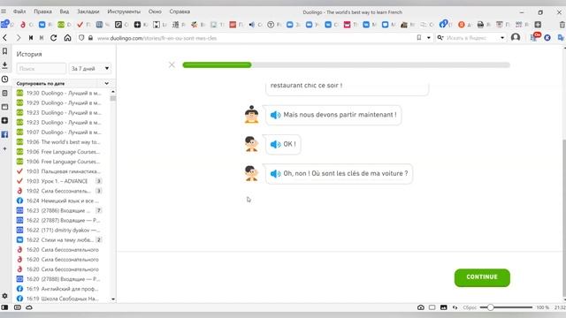Screen dimensions: 566x318
Task: Open the user profile avatar
Action: pos(516,37)
